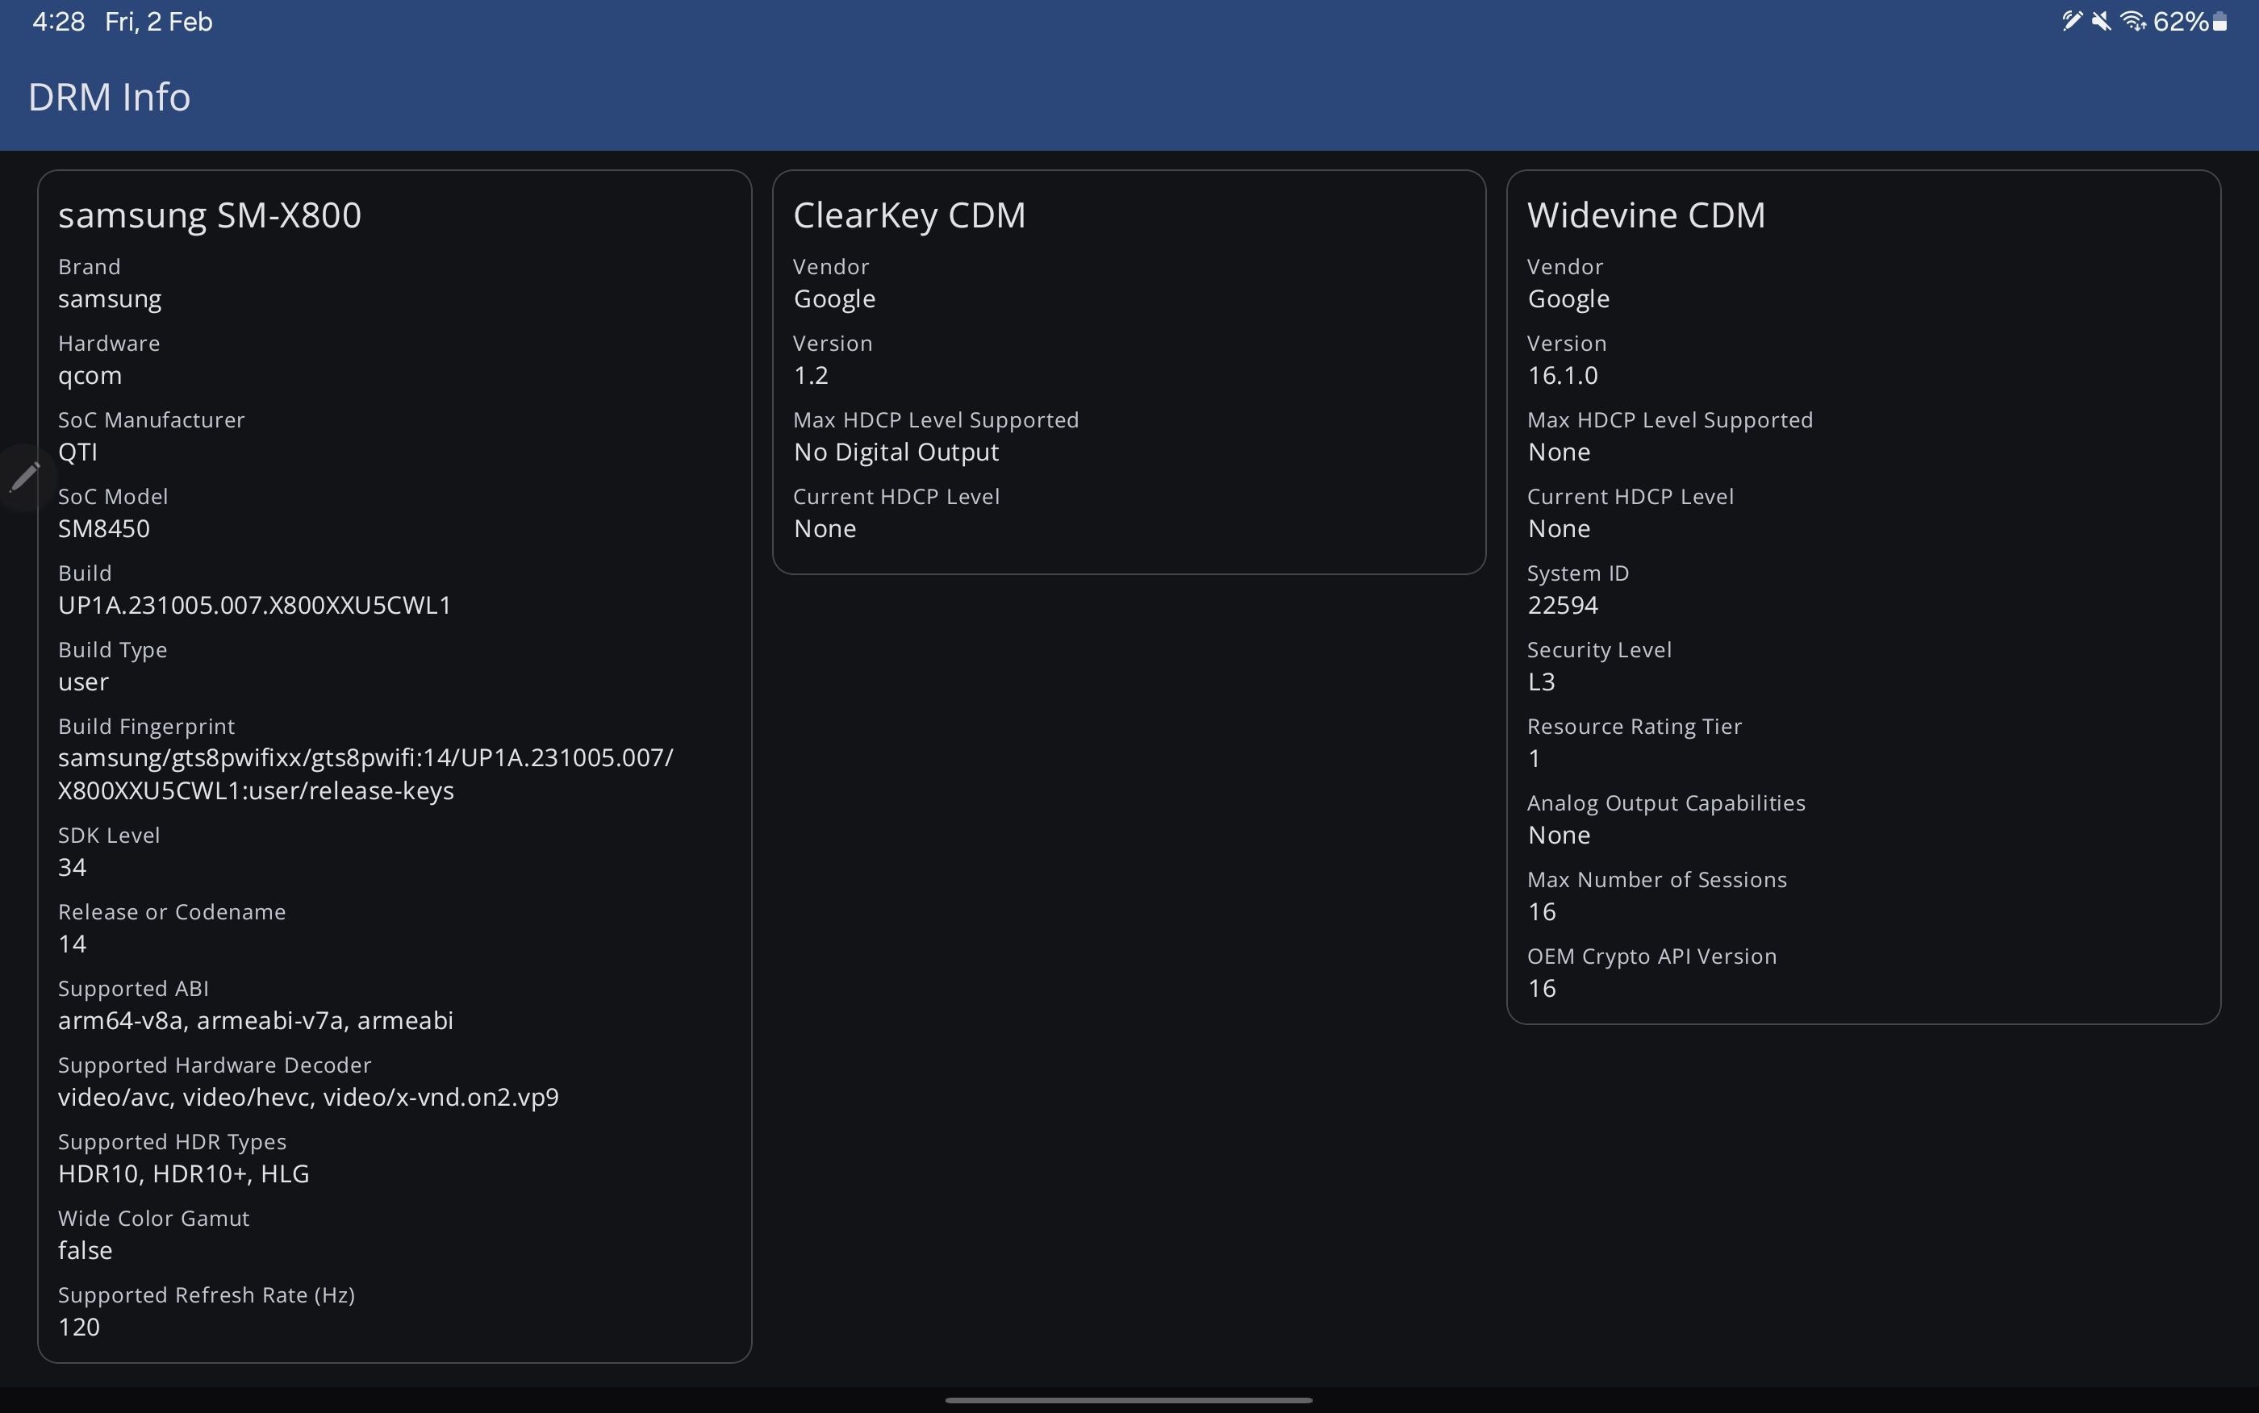Tap the battery icon showing 62%
This screenshot has width=2259, height=1413.
2218,20
